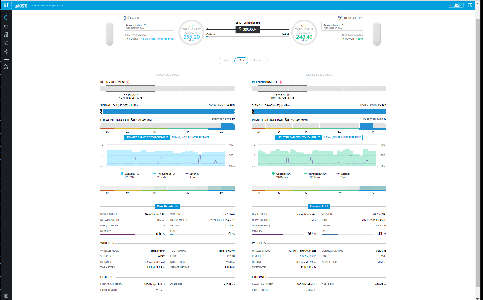The image size is (483, 300).
Task: Open the log icon at sidebar bottom
Action: (6, 296)
